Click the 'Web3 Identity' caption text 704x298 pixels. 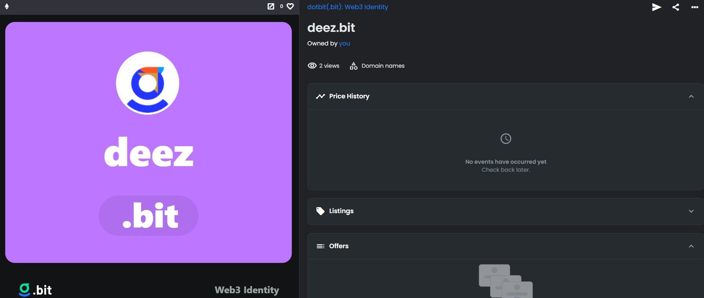pos(247,290)
